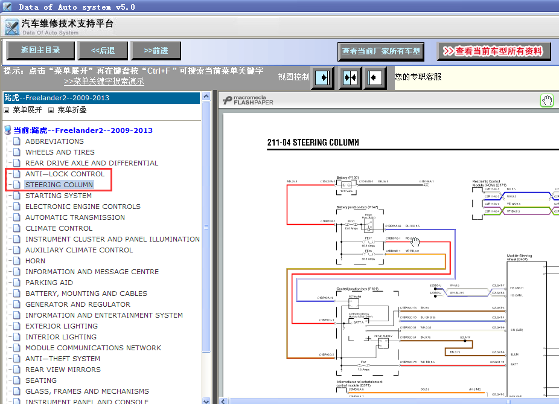559x404 pixels.
Task: Click the 返回主目录 button
Action: pyautogui.click(x=40, y=50)
